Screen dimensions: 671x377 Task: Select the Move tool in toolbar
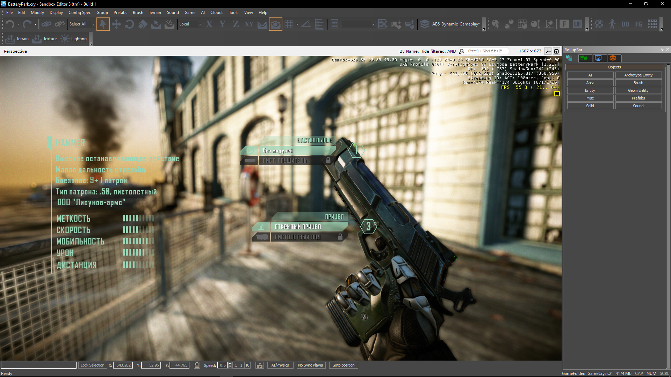(x=116, y=24)
